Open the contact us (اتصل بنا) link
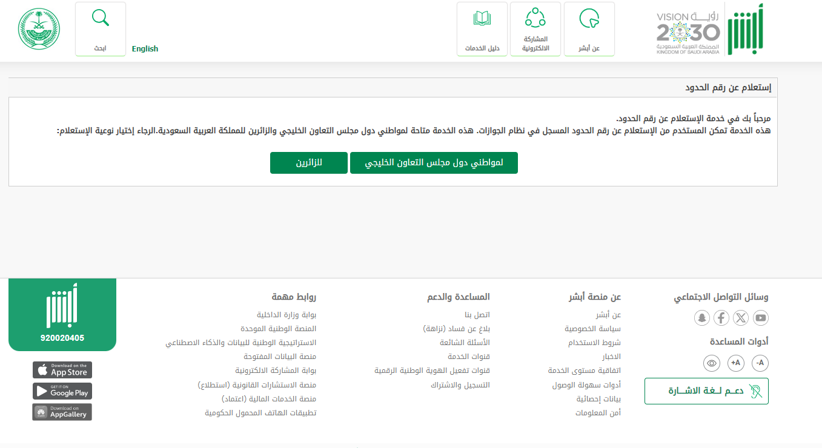Image resolution: width=822 pixels, height=448 pixels. [x=477, y=315]
